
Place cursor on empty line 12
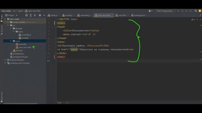click(x=129, y=61)
